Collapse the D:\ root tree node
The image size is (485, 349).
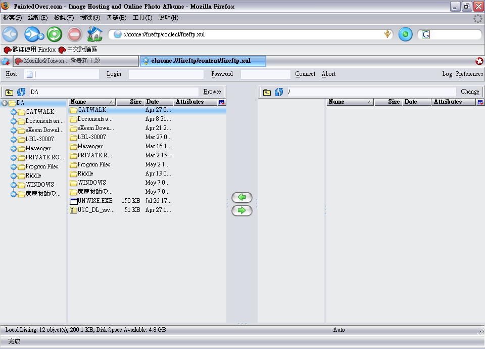[5, 103]
